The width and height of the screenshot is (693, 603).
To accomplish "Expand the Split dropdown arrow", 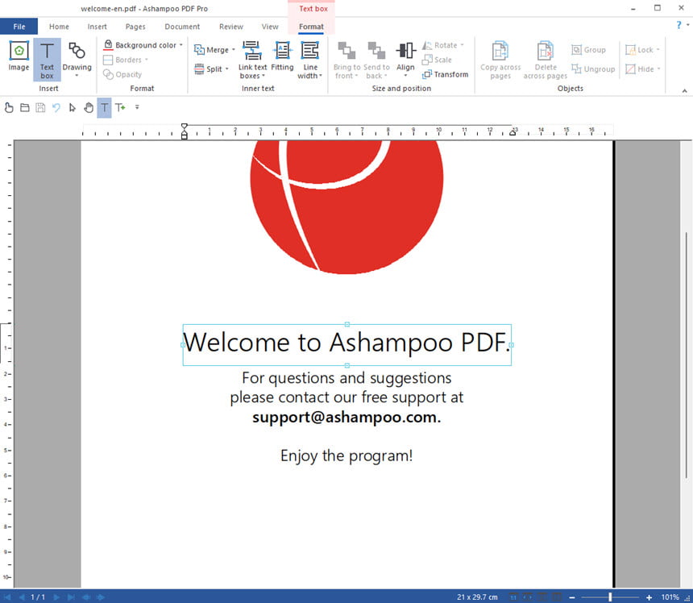I will point(226,69).
